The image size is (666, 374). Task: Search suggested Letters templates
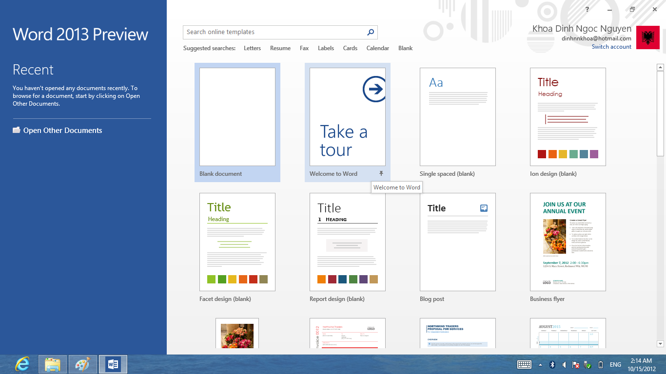(x=252, y=48)
